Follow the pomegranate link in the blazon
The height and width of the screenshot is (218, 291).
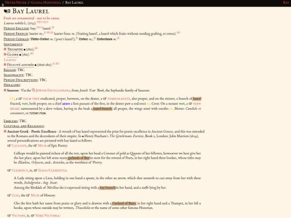click(x=119, y=99)
